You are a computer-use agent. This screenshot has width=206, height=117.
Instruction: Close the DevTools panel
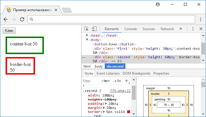tap(201, 29)
